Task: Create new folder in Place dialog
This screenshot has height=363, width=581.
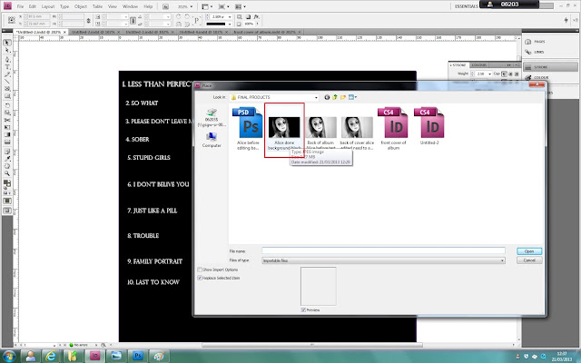Action: point(343,97)
